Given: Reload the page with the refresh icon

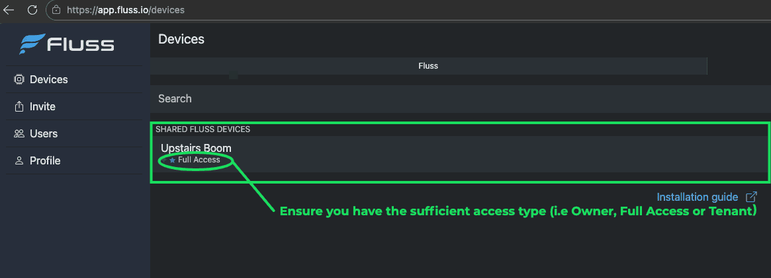Looking at the screenshot, I should tap(32, 10).
